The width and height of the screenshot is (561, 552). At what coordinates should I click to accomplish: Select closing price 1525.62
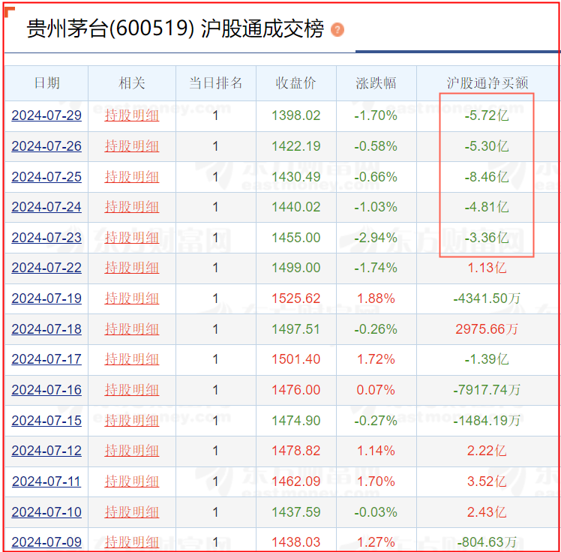[296, 298]
